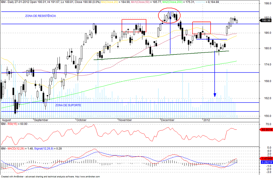Click the 70.0 value on RSI axis
Screen dimensions: 273x178
tap(268, 124)
